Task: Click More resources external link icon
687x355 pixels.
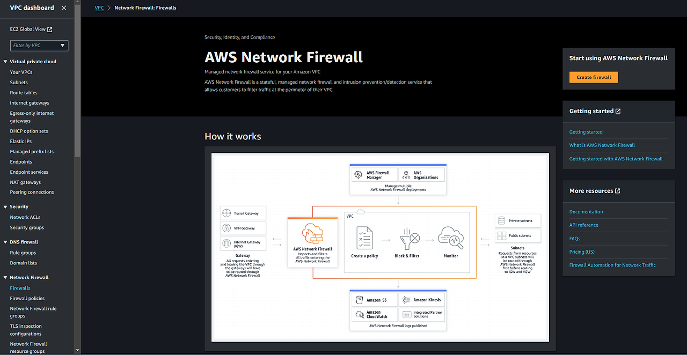Action: click(617, 191)
